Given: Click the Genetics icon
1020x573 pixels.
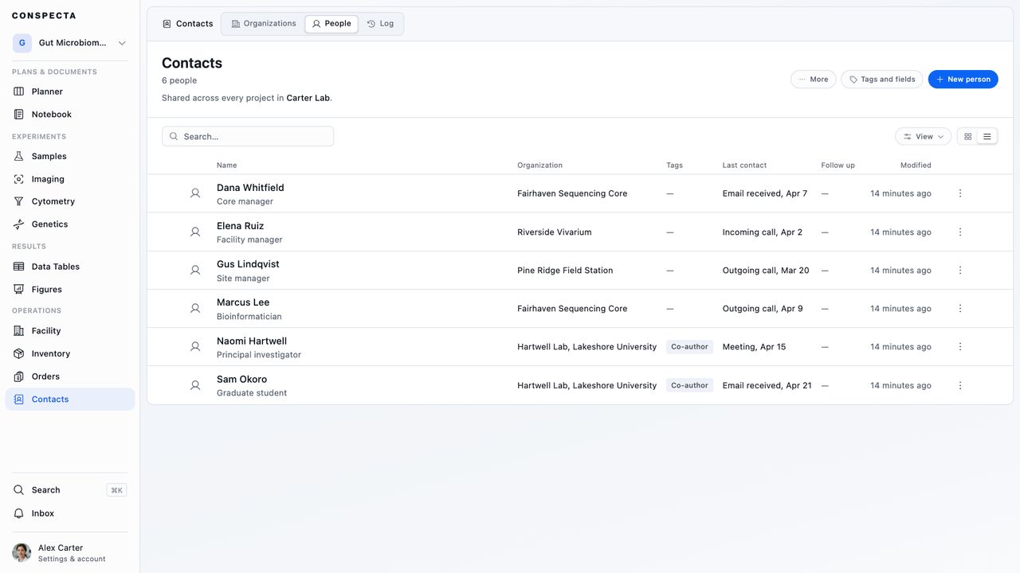Looking at the screenshot, I should (19, 224).
